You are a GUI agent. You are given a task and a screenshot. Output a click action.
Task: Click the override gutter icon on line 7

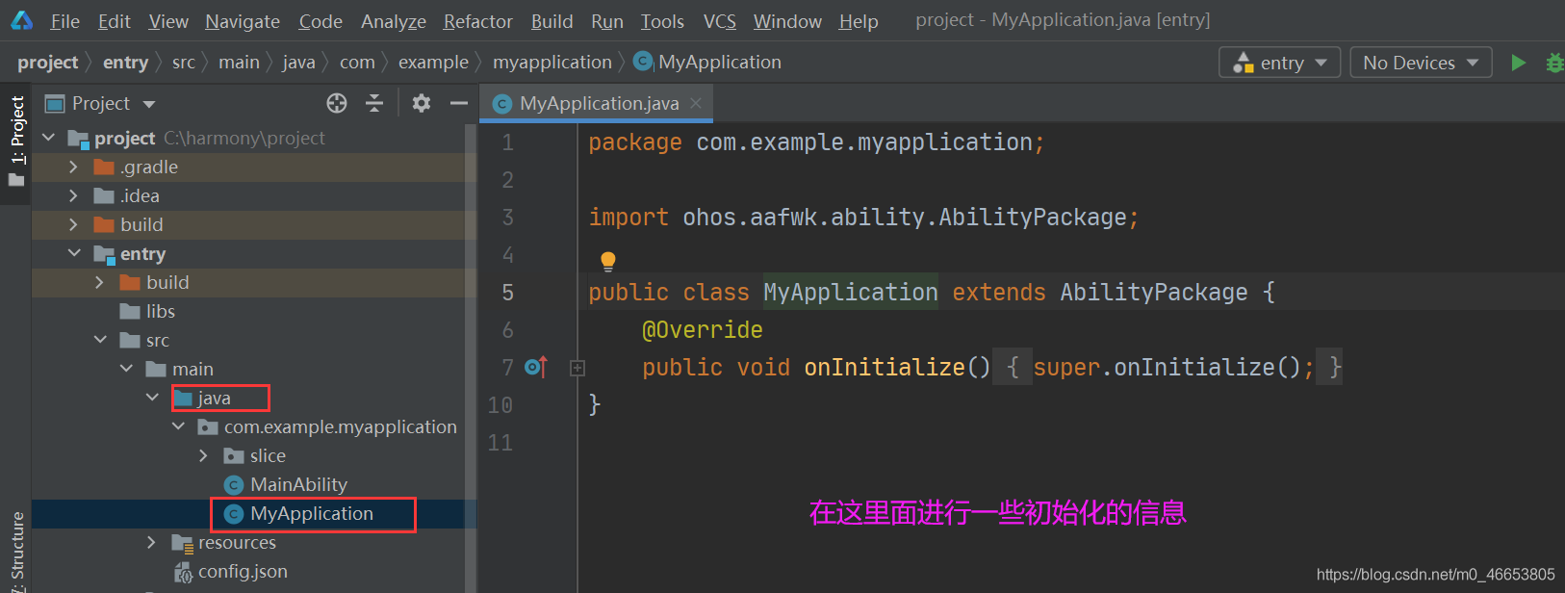(536, 367)
